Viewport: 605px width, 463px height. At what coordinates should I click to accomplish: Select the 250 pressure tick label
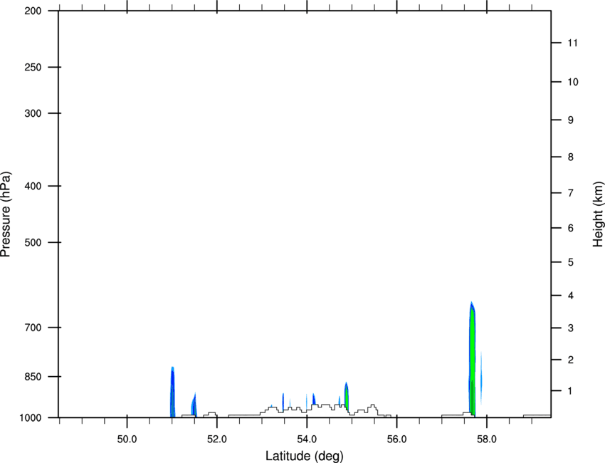pos(33,67)
